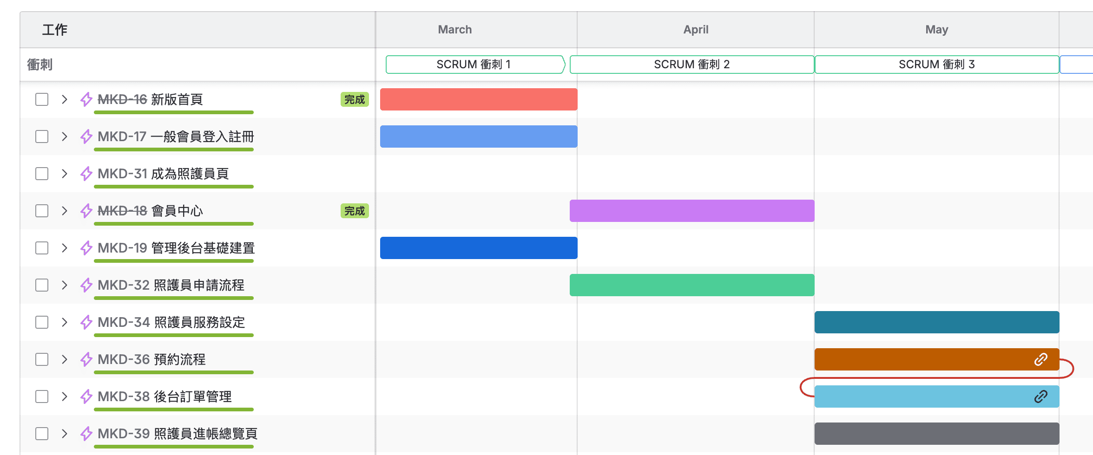Expand the MKD-34 照護員服務設定 row

[x=65, y=322]
